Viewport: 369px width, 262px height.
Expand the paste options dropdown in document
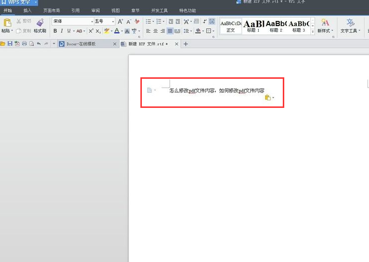pyautogui.click(x=273, y=98)
